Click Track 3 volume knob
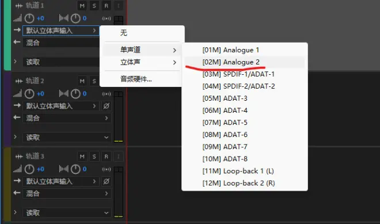This screenshot has height=224, width=380. click(29, 169)
